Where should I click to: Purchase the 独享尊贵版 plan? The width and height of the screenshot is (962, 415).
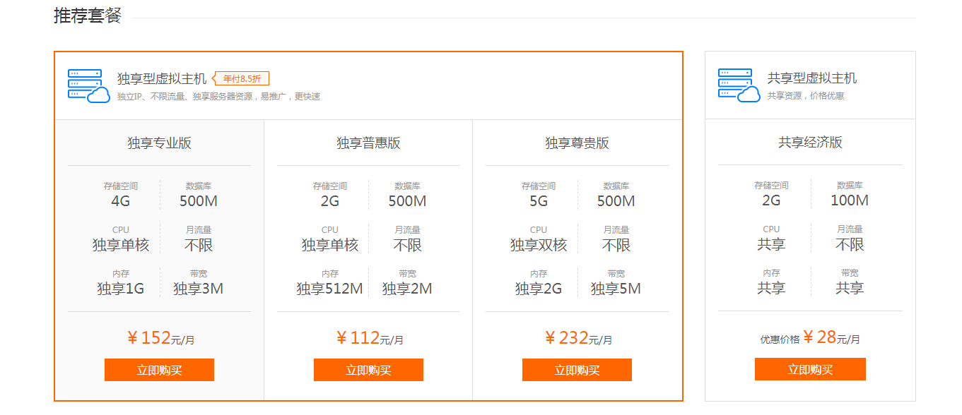point(577,370)
